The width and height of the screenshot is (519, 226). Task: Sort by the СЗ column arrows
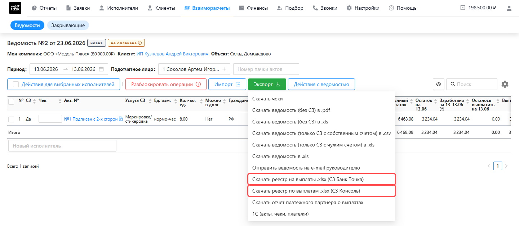(x=35, y=101)
